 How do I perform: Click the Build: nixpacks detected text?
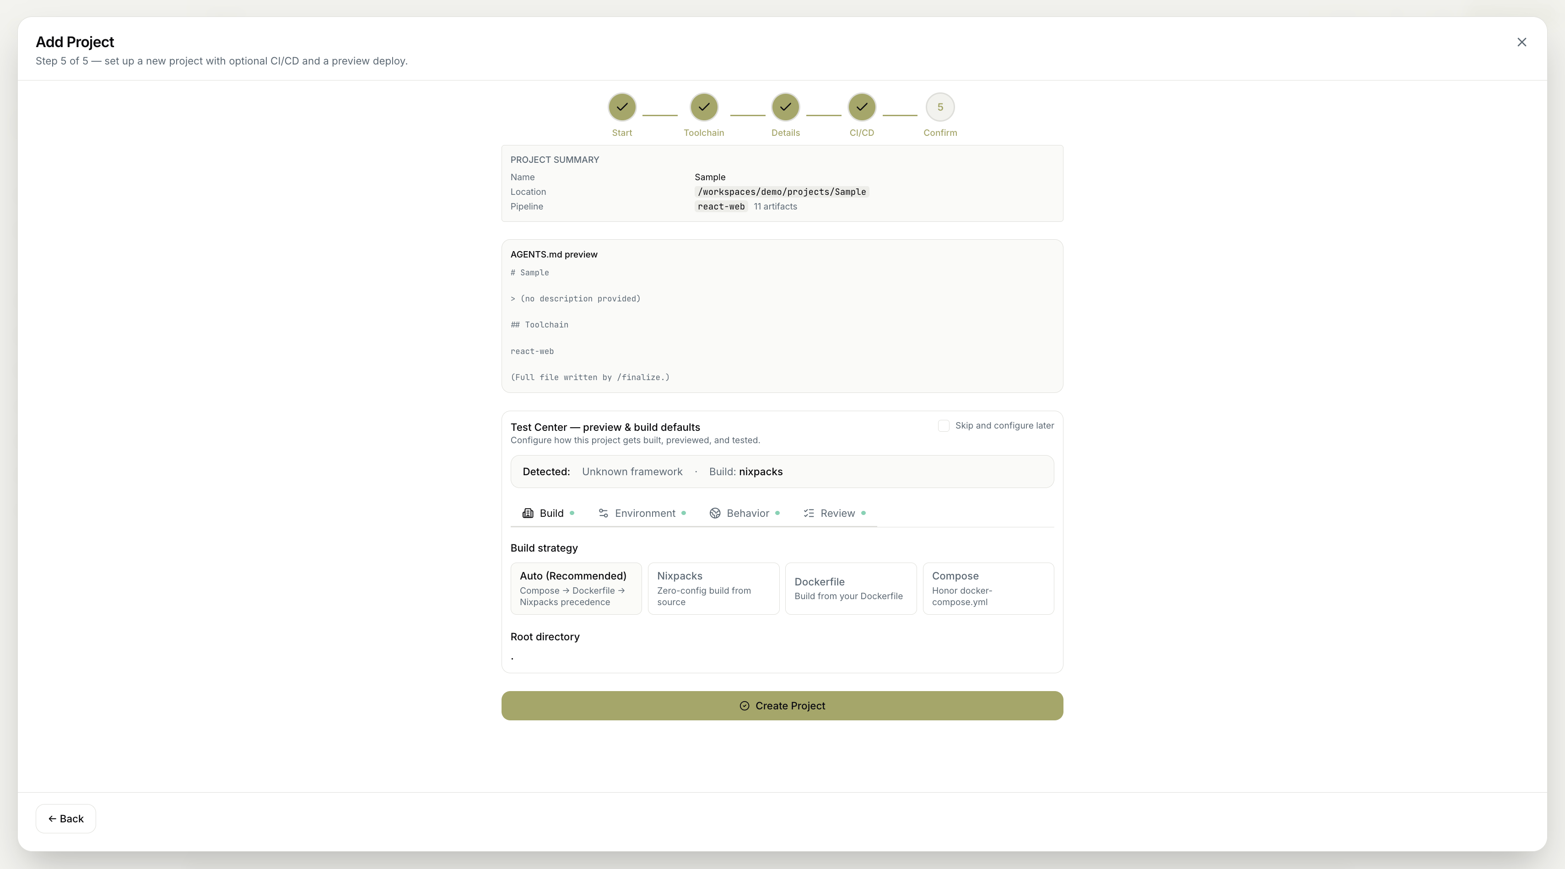point(745,472)
